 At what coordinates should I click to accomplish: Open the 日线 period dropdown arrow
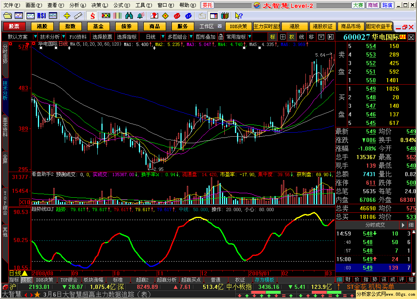coord(163,37)
